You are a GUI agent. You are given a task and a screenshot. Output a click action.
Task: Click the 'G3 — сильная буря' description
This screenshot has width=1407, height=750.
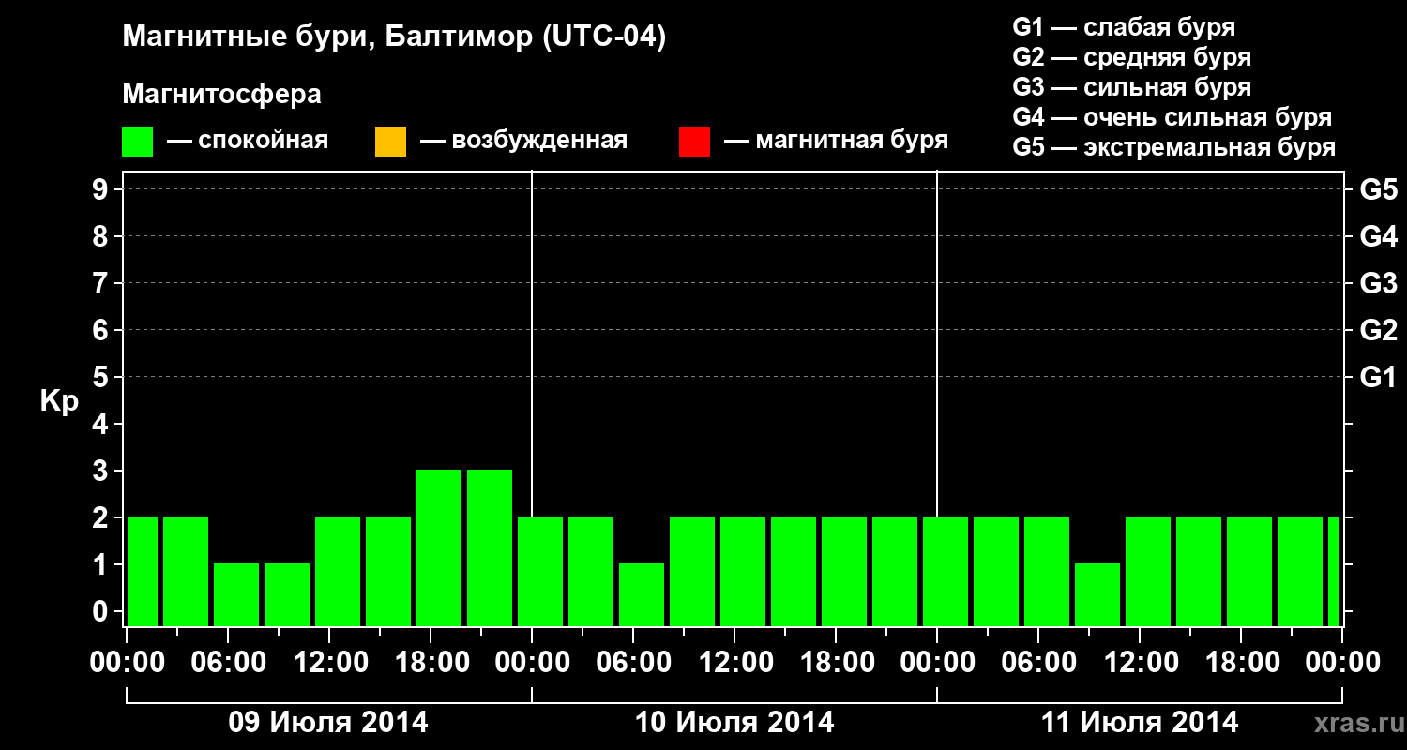(x=1132, y=87)
